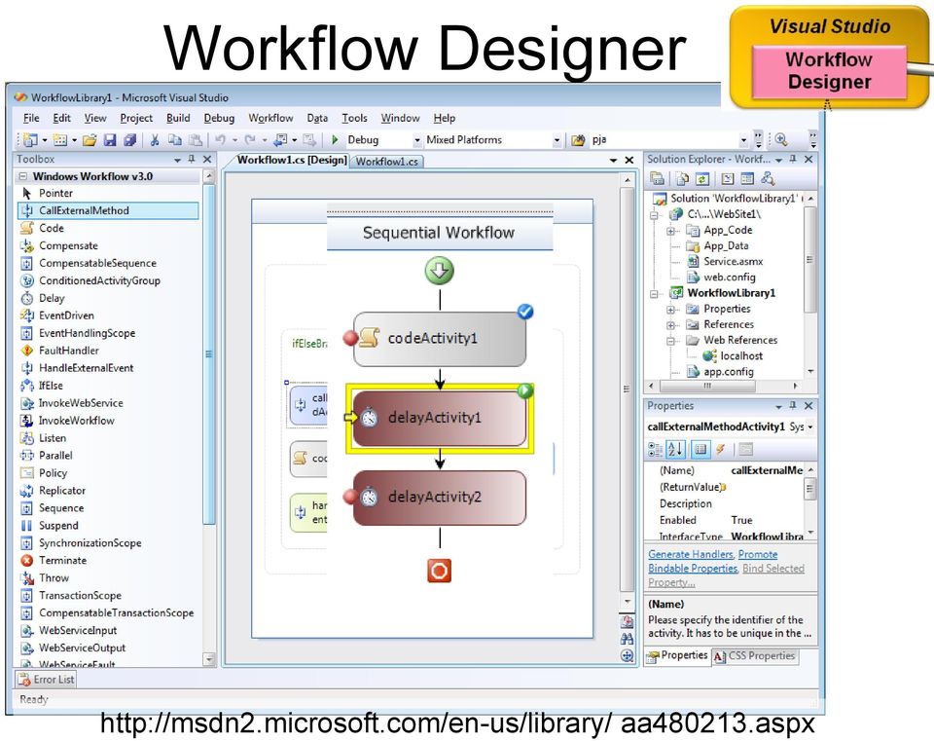The width and height of the screenshot is (934, 741).
Task: Pick the CallExternalMethod toolbox item
Action: (108, 210)
